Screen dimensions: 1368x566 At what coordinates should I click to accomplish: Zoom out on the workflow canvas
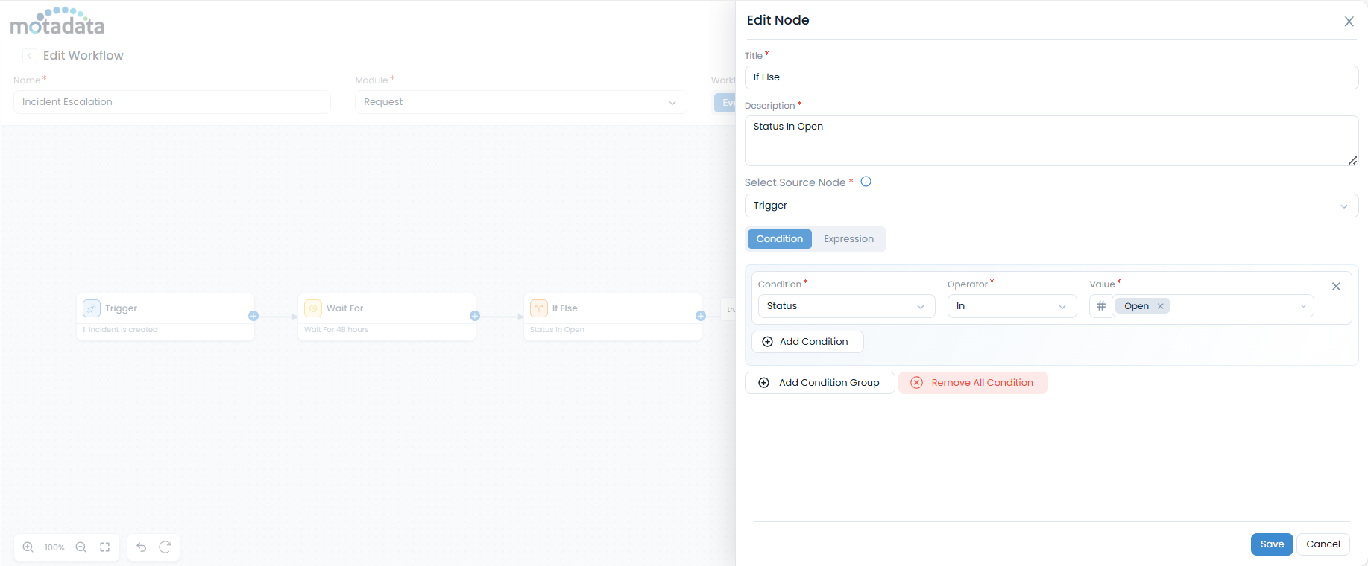click(x=81, y=547)
